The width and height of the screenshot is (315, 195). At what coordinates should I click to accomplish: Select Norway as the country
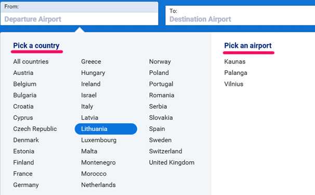[x=160, y=61]
